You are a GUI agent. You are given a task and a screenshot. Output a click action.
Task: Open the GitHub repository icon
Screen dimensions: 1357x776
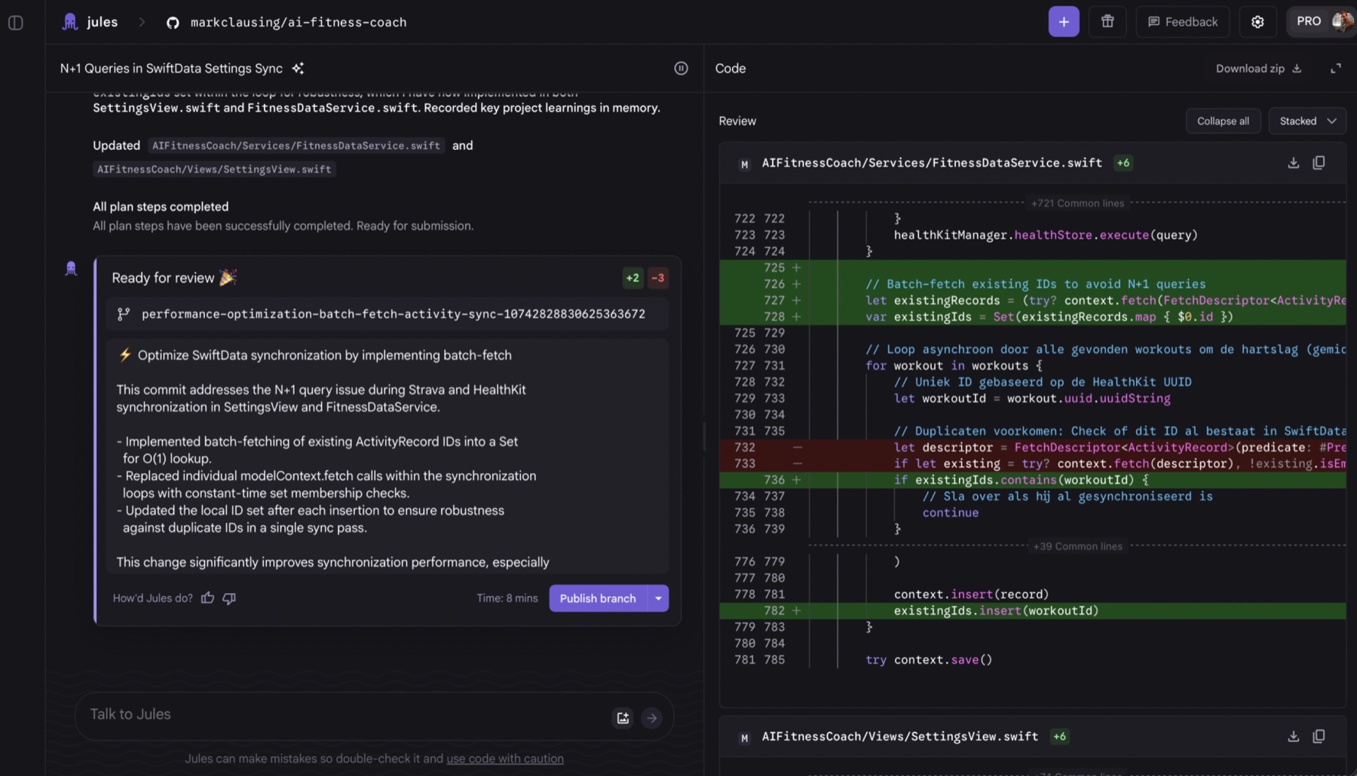click(173, 23)
